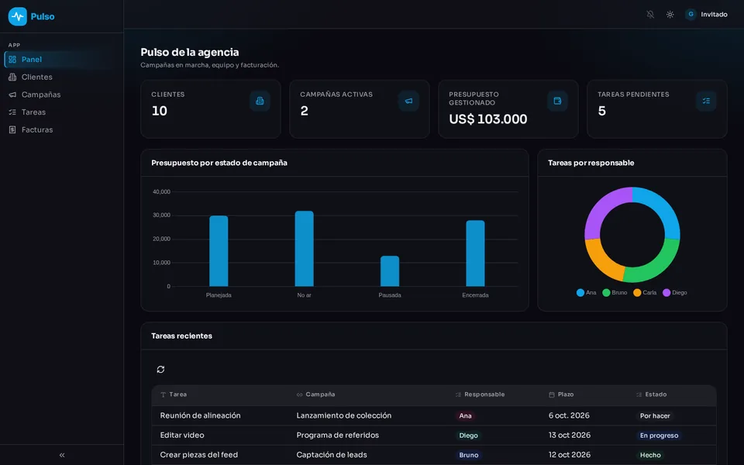Screen dimensions: 744x465
Task: Click the "Programa de referidos" campaign cell
Action: point(338,435)
